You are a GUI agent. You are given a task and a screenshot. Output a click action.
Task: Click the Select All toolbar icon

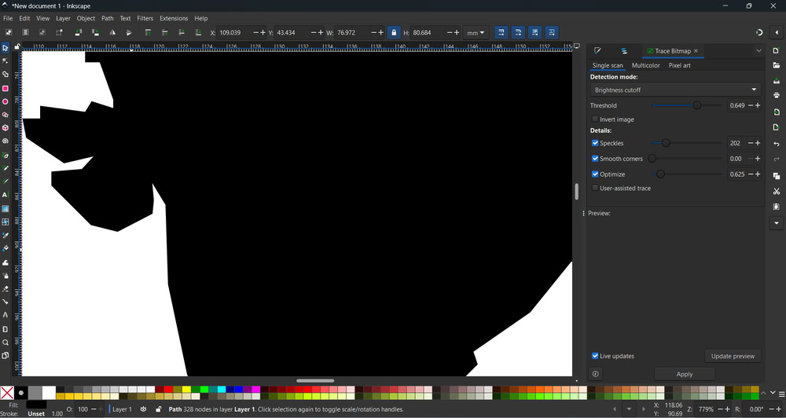coord(9,32)
